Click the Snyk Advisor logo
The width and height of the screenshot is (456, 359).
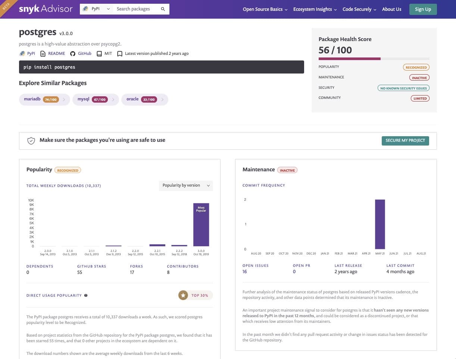click(x=45, y=9)
